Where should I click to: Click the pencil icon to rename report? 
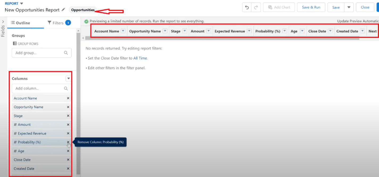click(63, 10)
